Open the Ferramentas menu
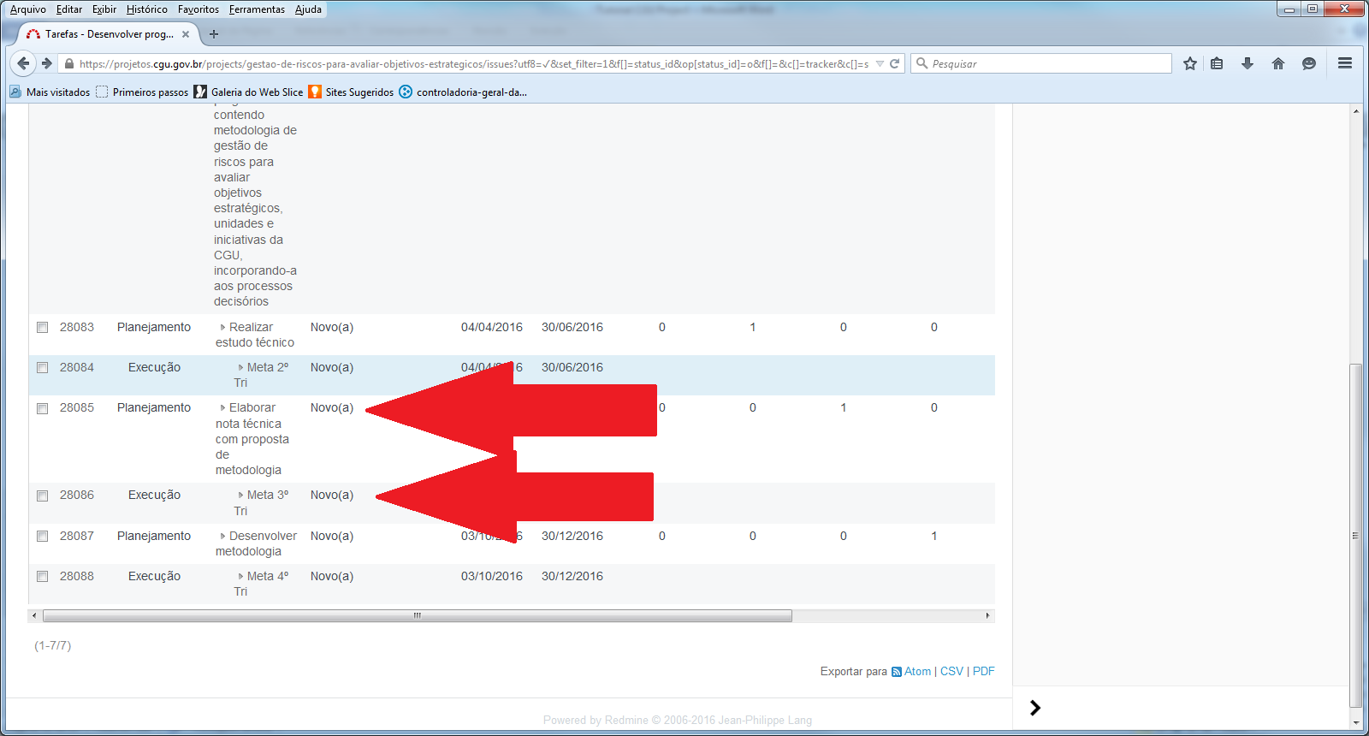The width and height of the screenshot is (1369, 736). 257,9
